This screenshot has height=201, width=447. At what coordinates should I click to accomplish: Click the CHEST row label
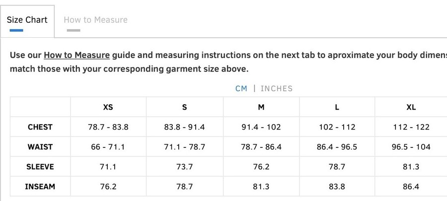(x=40, y=127)
